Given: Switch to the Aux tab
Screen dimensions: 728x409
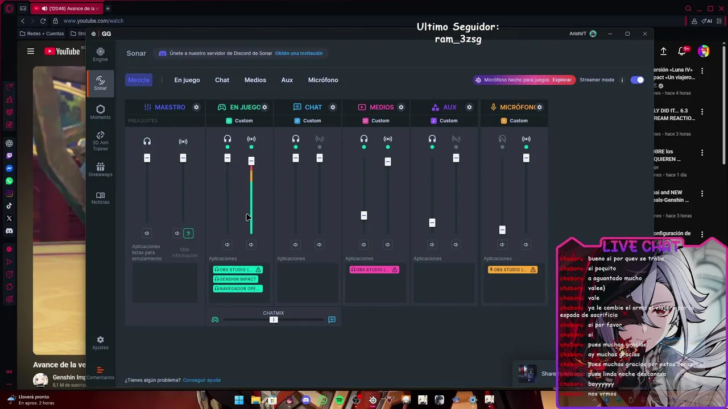Looking at the screenshot, I should click(x=287, y=80).
